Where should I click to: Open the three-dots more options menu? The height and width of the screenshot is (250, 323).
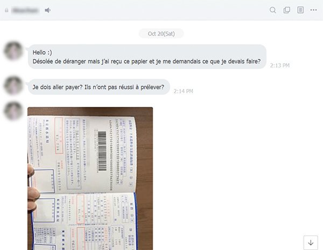tap(313, 10)
